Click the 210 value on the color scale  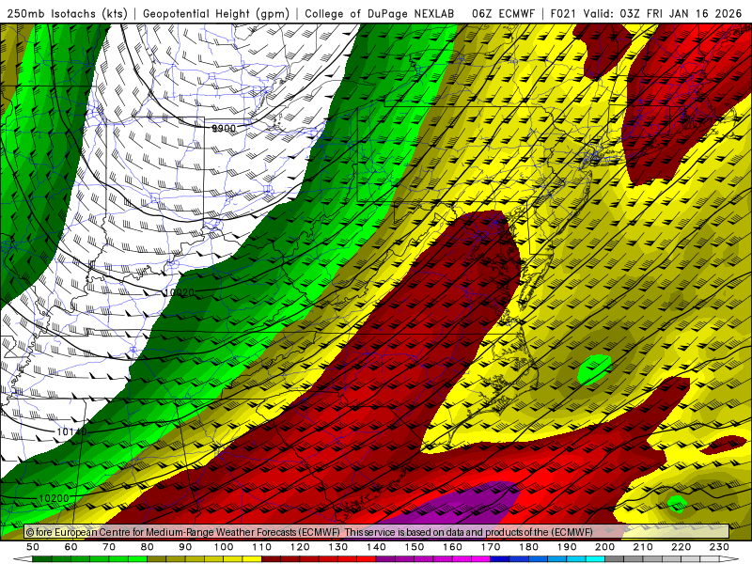pyautogui.click(x=644, y=547)
